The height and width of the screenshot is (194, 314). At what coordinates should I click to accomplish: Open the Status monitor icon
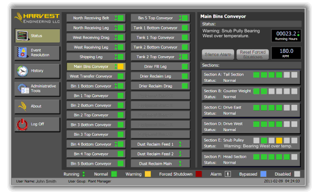click(x=23, y=36)
